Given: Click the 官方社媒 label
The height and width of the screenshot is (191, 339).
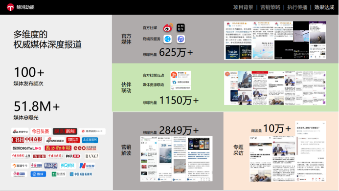Looking at the screenshot, I should tap(150, 28).
